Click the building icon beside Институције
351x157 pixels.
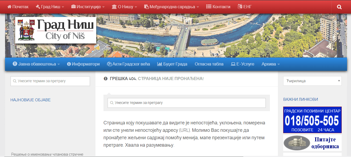click(73, 7)
